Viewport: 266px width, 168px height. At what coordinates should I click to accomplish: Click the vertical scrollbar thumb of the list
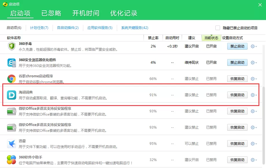pyautogui.click(x=264, y=125)
